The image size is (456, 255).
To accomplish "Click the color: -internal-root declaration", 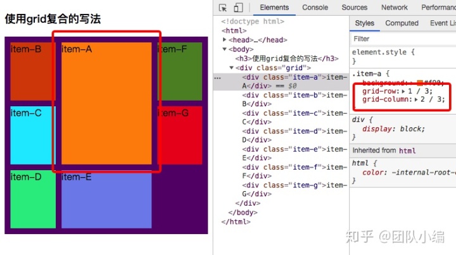I will pos(409,173).
